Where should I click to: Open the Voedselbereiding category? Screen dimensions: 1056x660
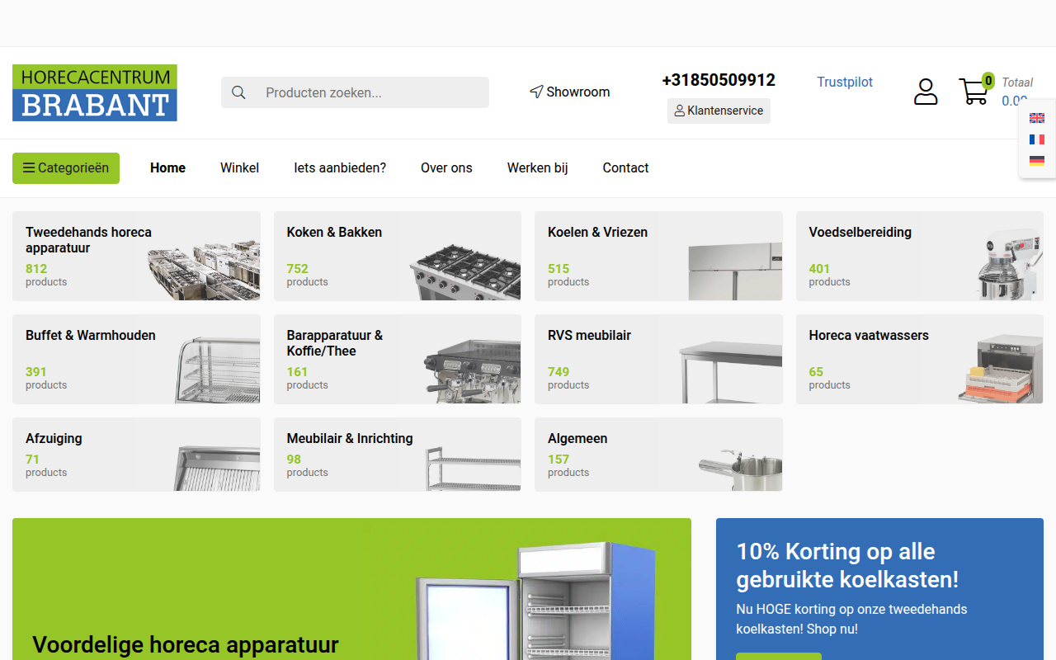[x=920, y=256]
